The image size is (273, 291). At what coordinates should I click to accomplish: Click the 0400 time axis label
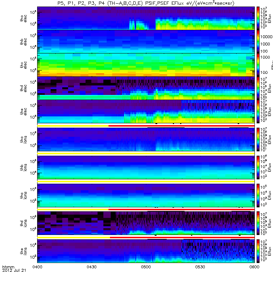click(x=37, y=267)
